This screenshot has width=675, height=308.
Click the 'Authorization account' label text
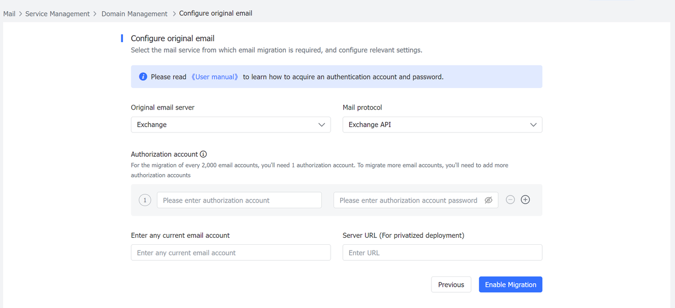[165, 155]
